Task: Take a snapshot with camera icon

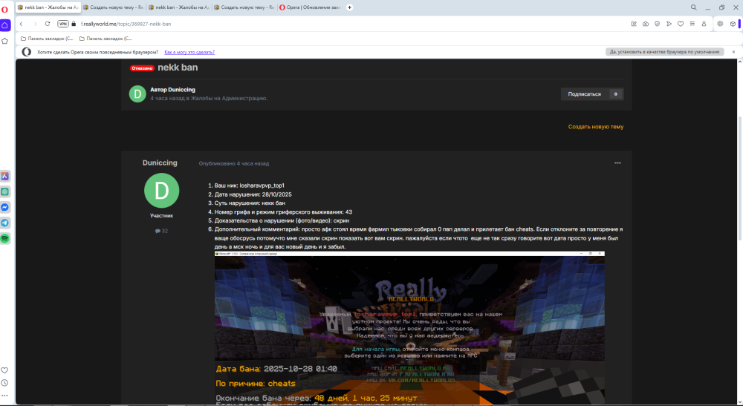Action: [646, 24]
